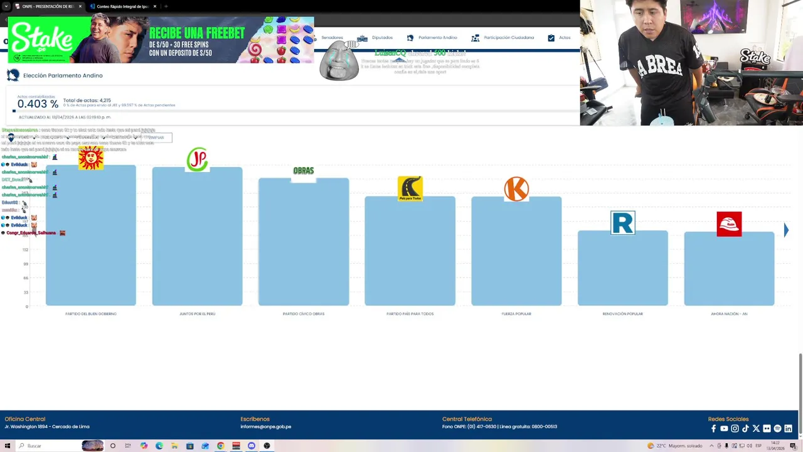Go to the Senadores section

coord(332,38)
